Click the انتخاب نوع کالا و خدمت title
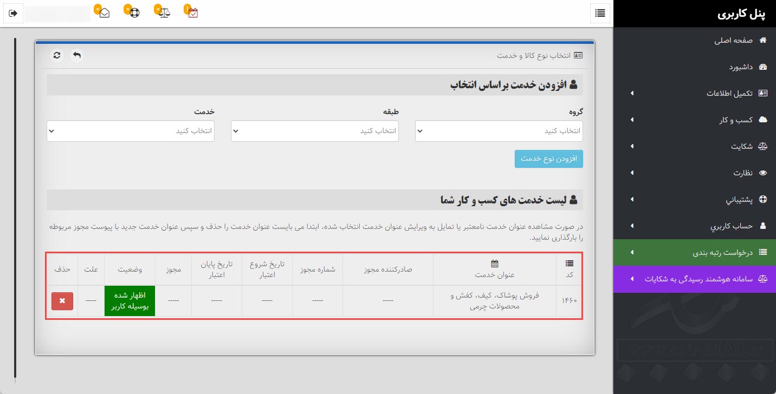The image size is (776, 394). point(534,56)
